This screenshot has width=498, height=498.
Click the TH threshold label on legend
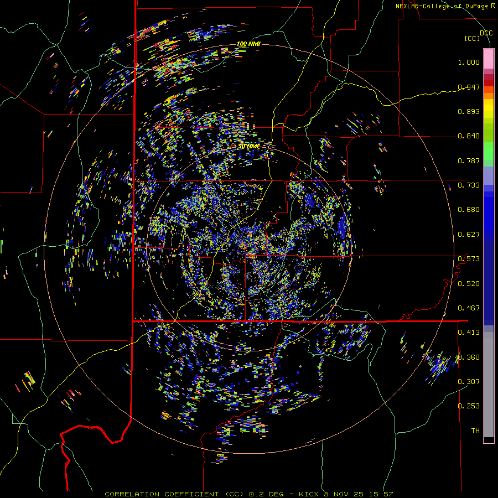click(475, 431)
